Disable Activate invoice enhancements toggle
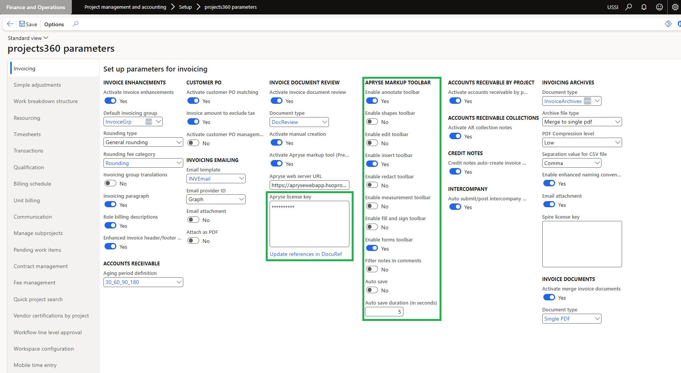This screenshot has height=373, width=681. 111,101
